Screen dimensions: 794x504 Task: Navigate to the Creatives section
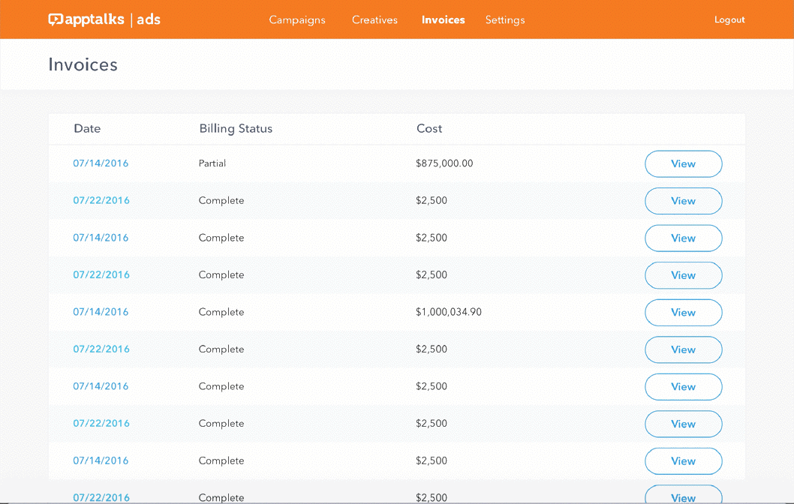374,20
